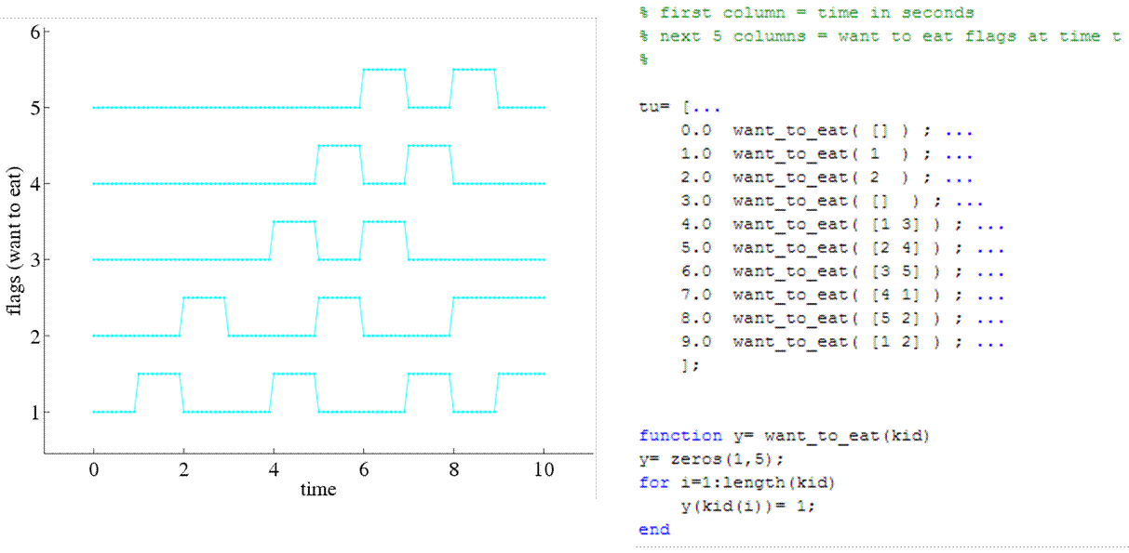Click x-axis tick label 0
This screenshot has width=1129, height=553.
pyautogui.click(x=93, y=470)
